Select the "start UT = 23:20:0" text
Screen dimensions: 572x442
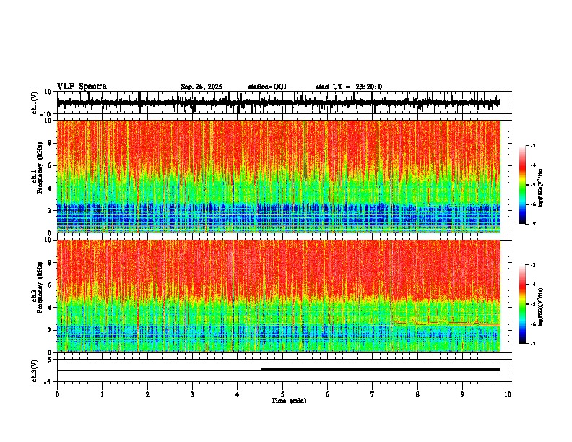[x=349, y=87]
